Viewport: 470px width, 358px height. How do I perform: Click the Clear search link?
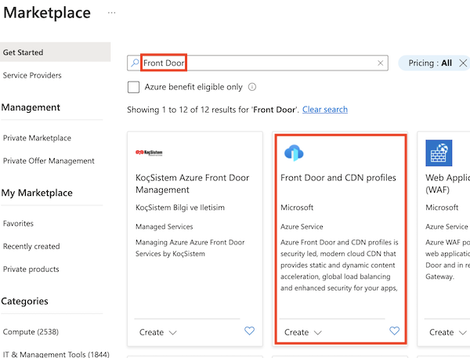pos(325,110)
